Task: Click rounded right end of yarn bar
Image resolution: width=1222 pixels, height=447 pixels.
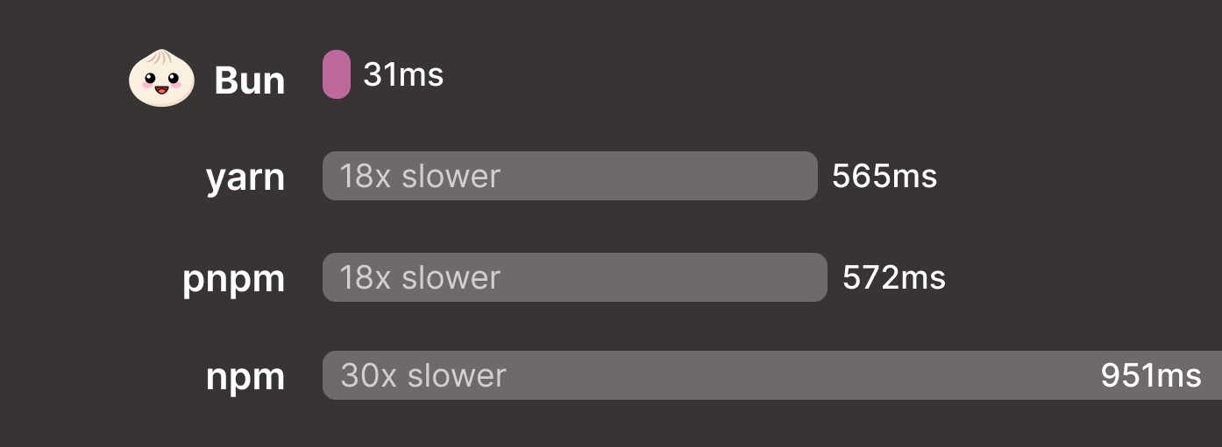Action: pyautogui.click(x=809, y=176)
